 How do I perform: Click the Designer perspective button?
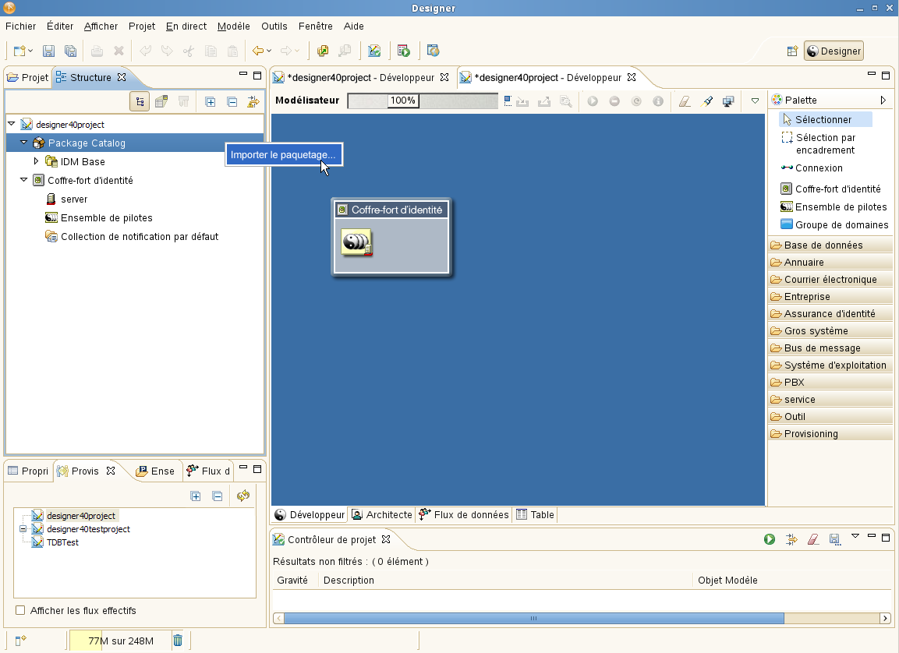(834, 51)
